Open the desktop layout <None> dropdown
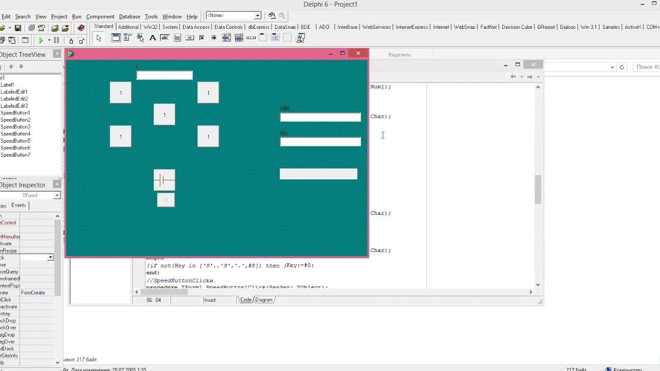The height and width of the screenshot is (371, 660). click(257, 15)
